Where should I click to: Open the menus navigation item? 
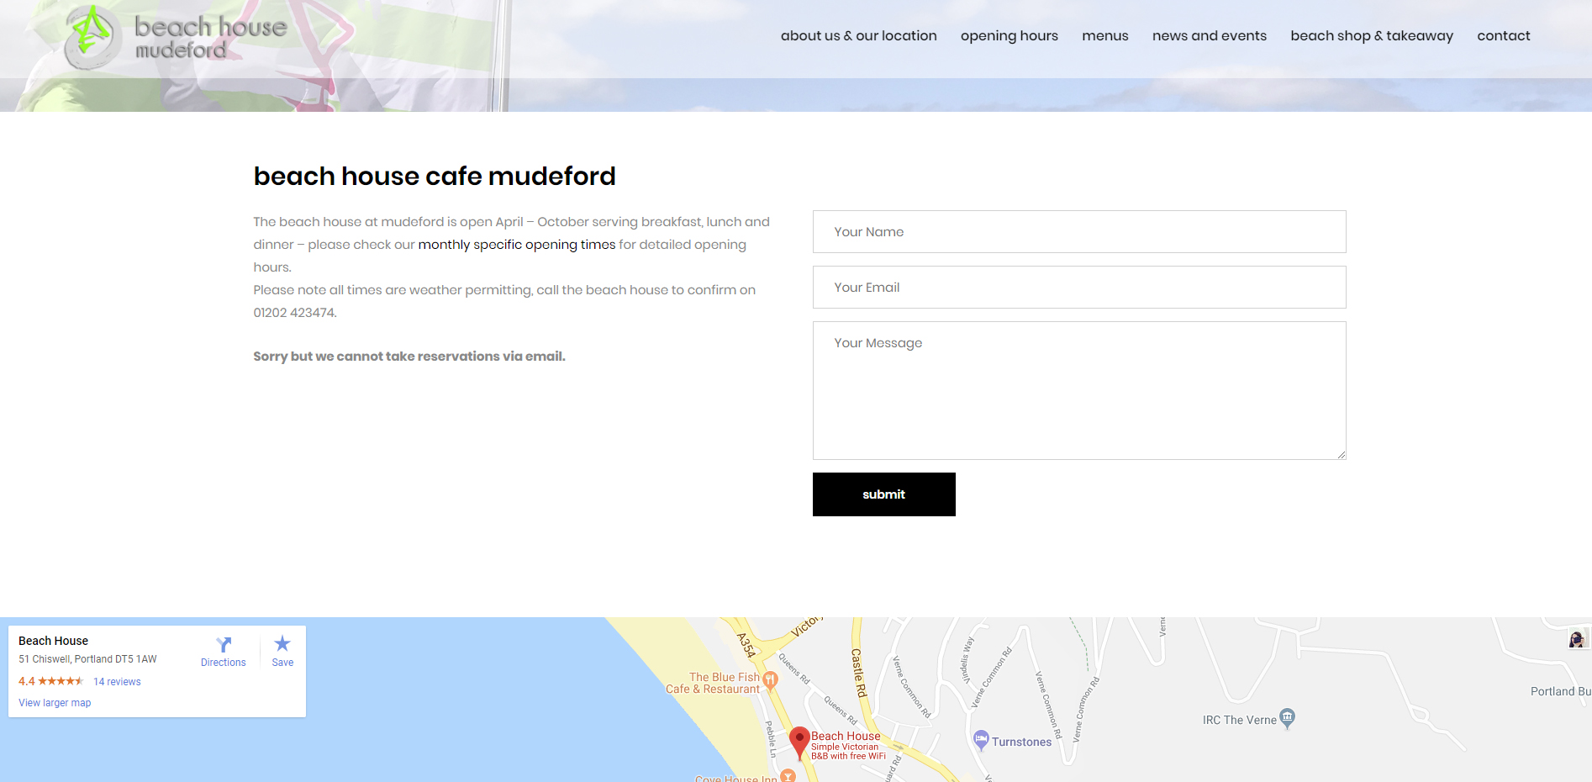(1104, 36)
